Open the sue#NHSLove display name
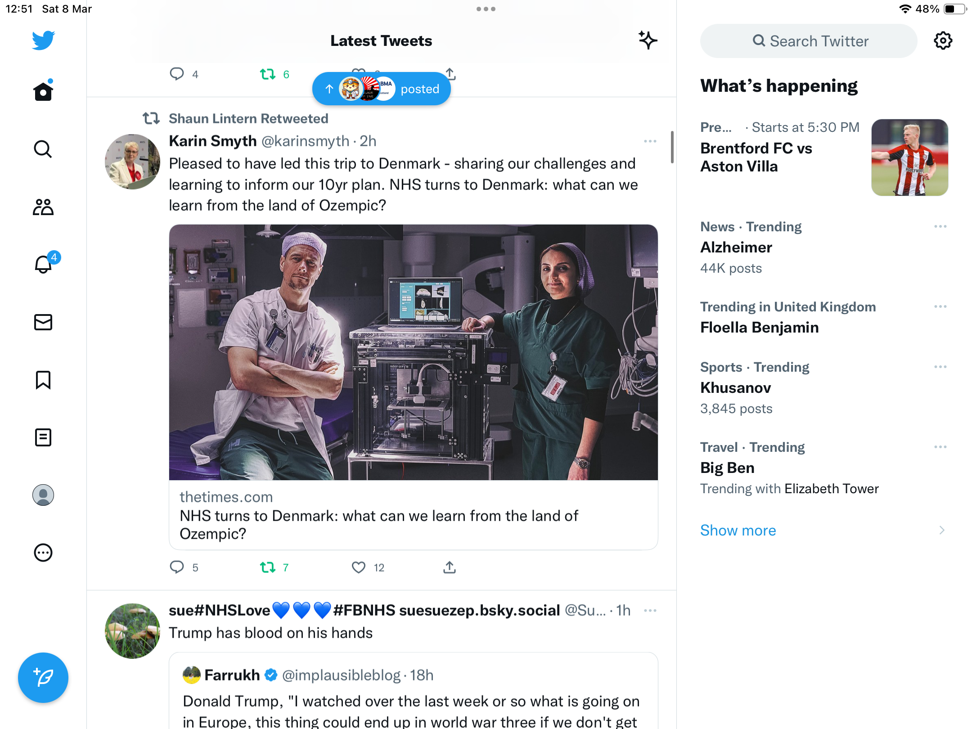The width and height of the screenshot is (972, 729). (x=364, y=610)
